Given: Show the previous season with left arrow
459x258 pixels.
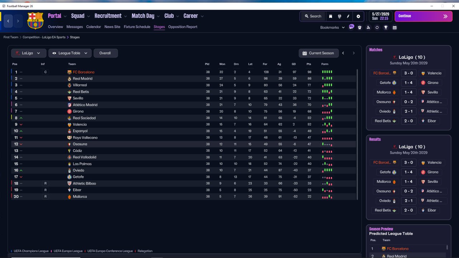Looking at the screenshot, I should (343, 53).
